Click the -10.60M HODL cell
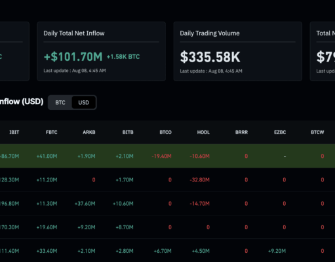This screenshot has width=335, height=262. click(199, 156)
